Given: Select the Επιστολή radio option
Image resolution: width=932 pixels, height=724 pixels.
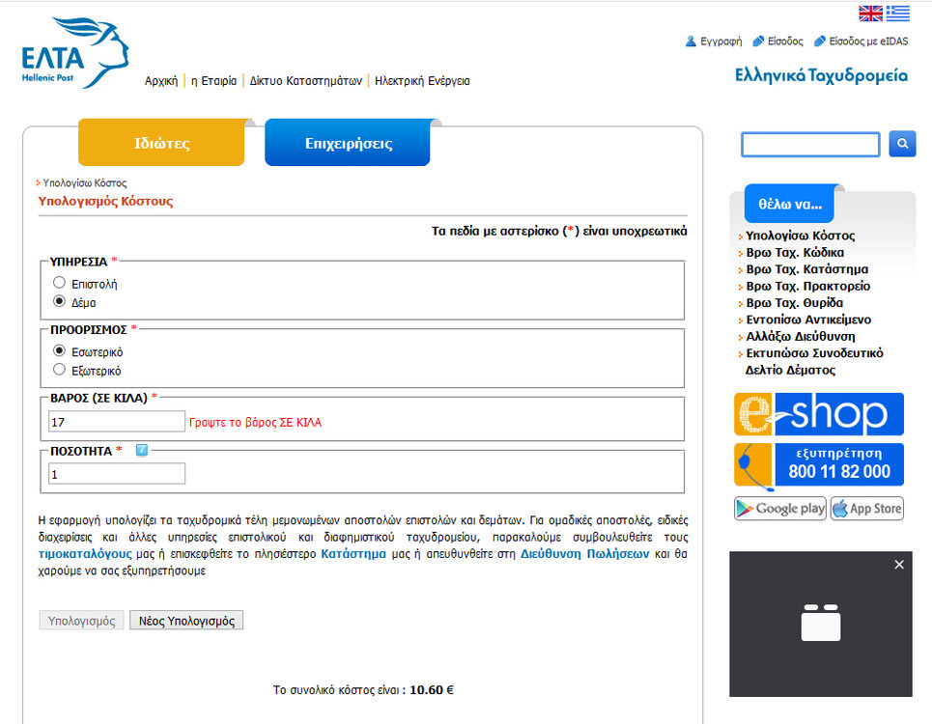Looking at the screenshot, I should 60,283.
